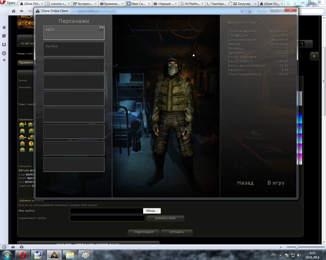Click the 'Назад' back button
Image resolution: width=326 pixels, height=260 pixels.
(x=245, y=183)
